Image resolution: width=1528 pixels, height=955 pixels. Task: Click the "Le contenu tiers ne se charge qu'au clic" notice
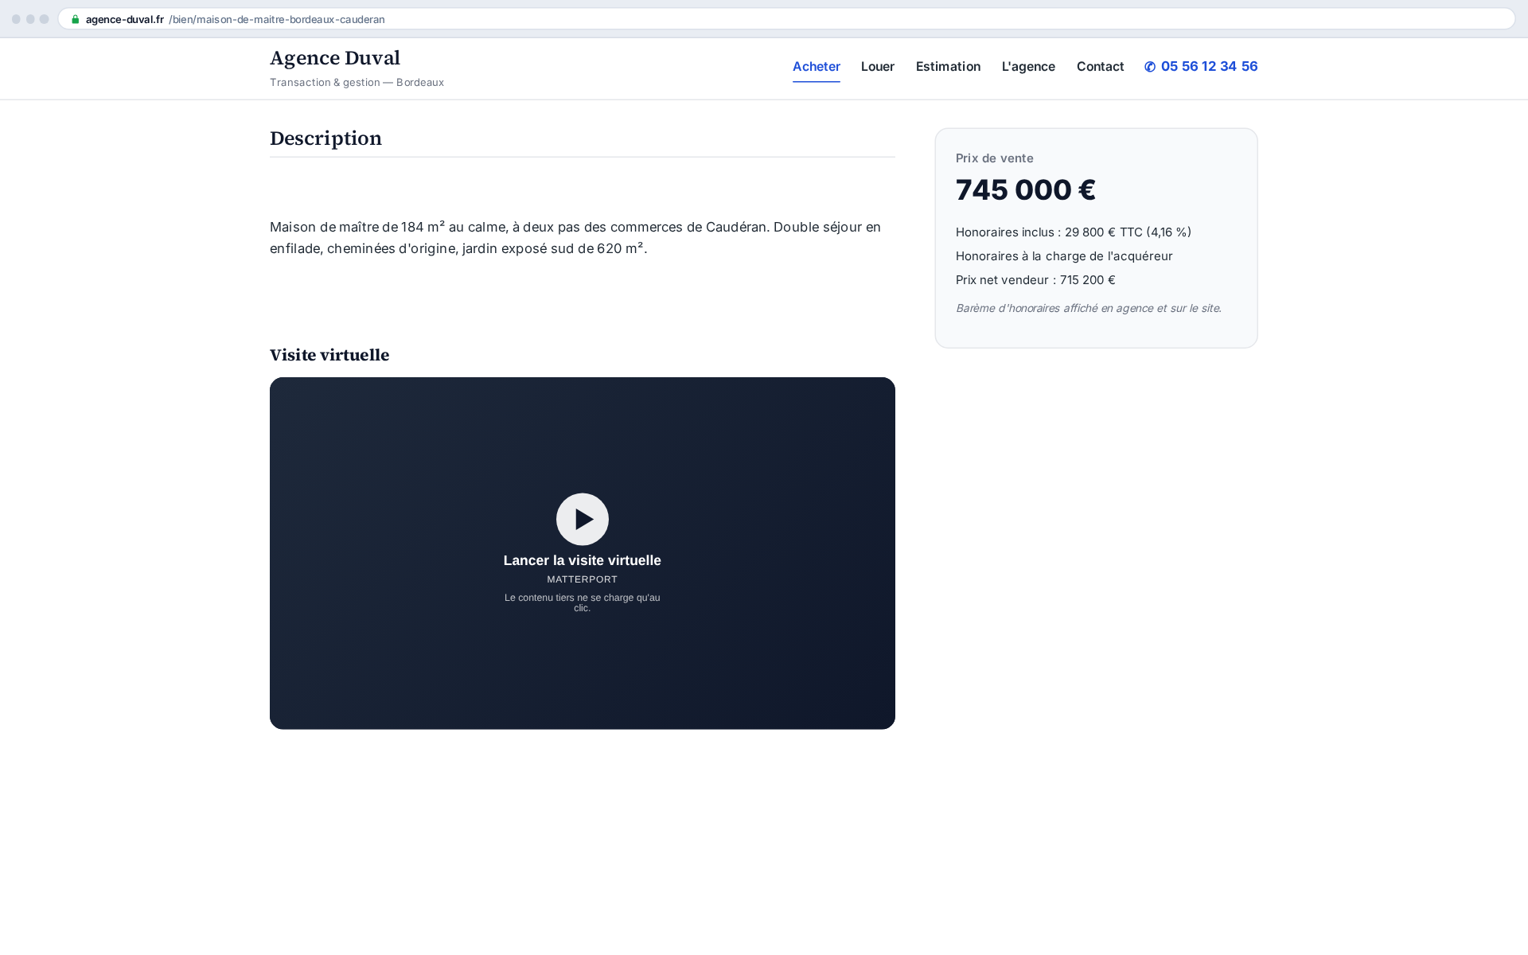(583, 602)
